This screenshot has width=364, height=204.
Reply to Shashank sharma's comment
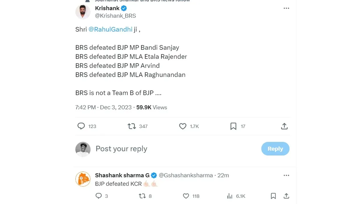[x=99, y=196]
